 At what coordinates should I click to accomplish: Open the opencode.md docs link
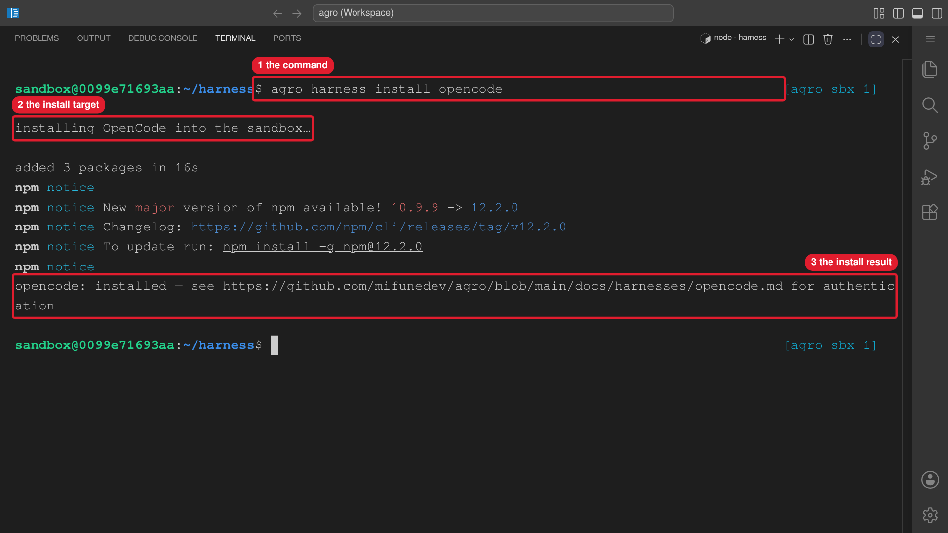click(502, 286)
